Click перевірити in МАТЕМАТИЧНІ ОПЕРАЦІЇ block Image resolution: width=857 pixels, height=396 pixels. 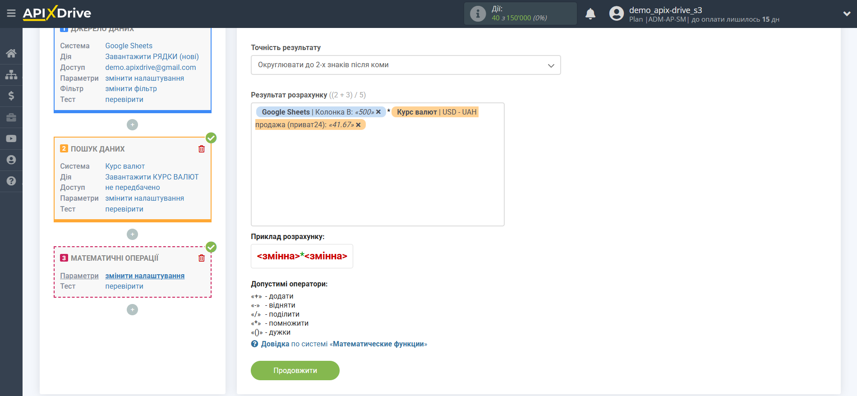[x=124, y=286]
